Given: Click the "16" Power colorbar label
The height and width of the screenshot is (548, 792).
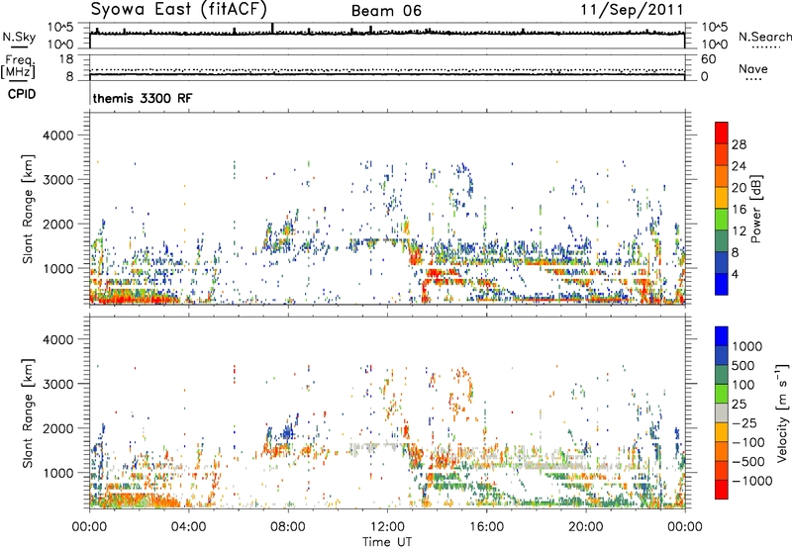Looking at the screenshot, I should (739, 210).
